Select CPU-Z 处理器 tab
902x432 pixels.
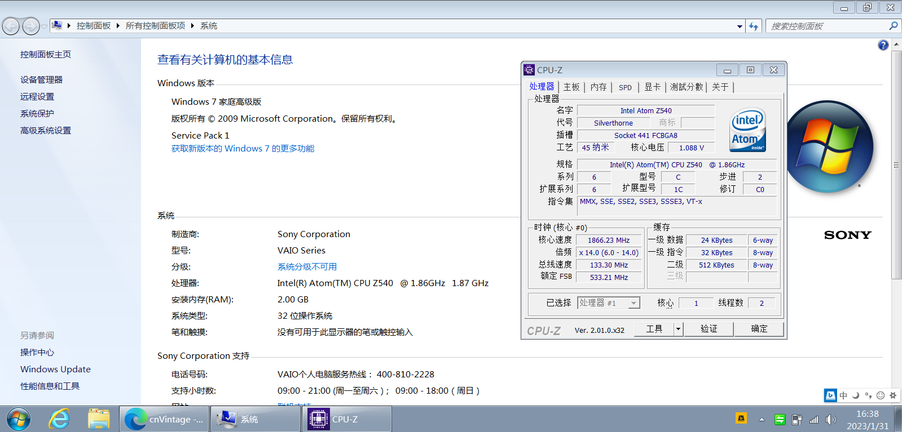542,87
